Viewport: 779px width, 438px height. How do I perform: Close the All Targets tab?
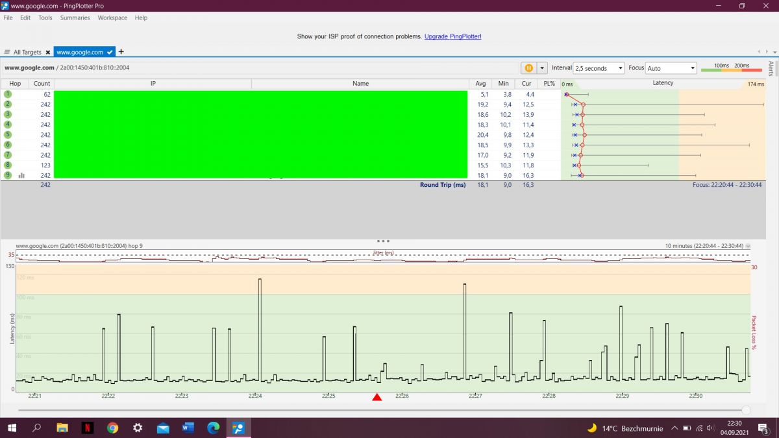pos(47,52)
